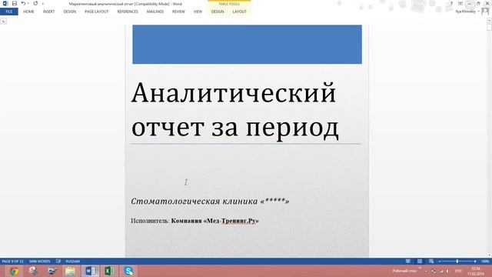The height and width of the screenshot is (277, 492).
Task: Open the document DESIGN tab next to INSERT
Action: click(70, 12)
